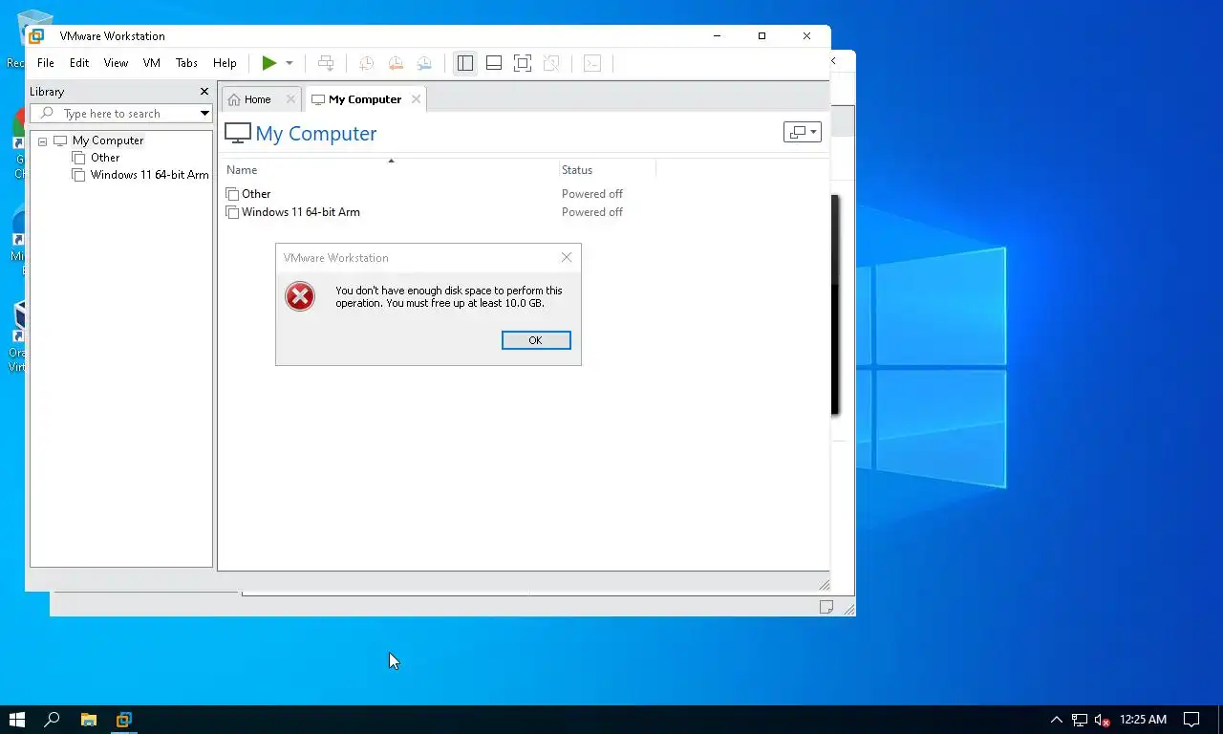Open the Edit menu
This screenshot has width=1223, height=734.
point(79,63)
